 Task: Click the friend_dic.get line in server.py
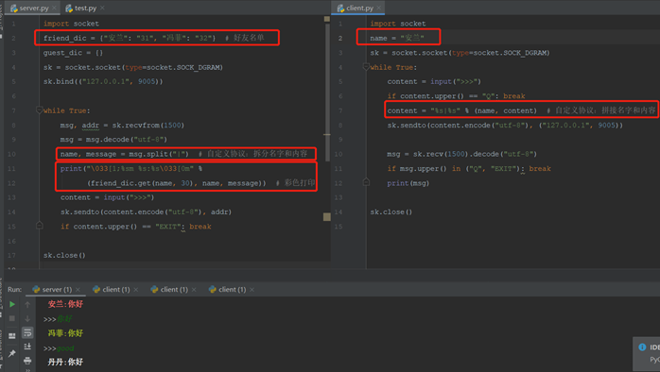(x=201, y=183)
